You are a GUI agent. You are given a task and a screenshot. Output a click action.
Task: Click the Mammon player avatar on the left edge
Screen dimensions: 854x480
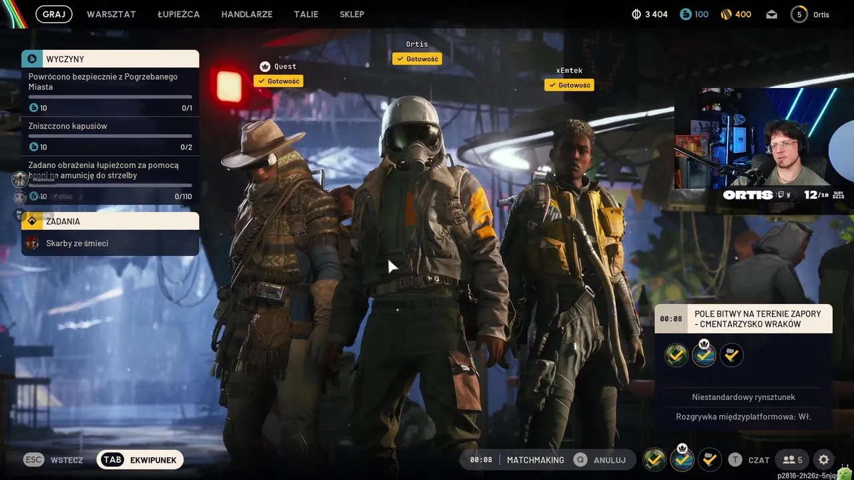20,179
